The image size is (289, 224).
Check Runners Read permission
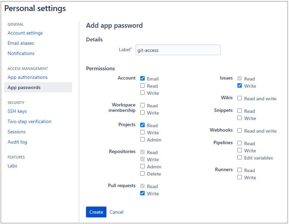click(240, 170)
